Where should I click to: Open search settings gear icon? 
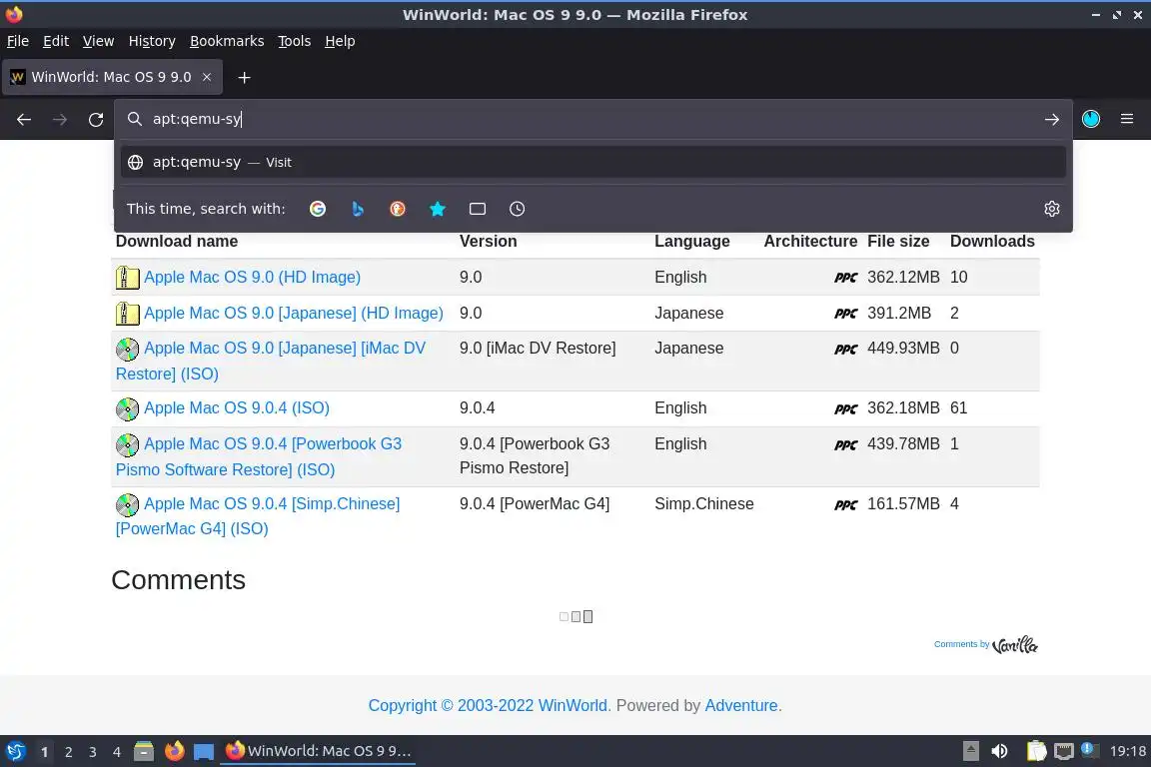(x=1051, y=209)
